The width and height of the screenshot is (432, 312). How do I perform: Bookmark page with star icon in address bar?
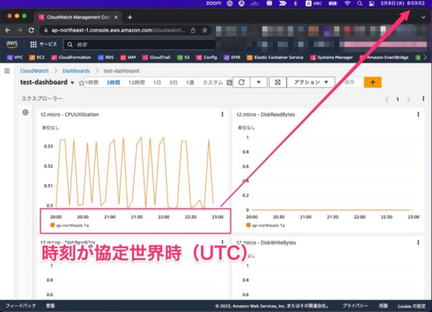pos(205,30)
